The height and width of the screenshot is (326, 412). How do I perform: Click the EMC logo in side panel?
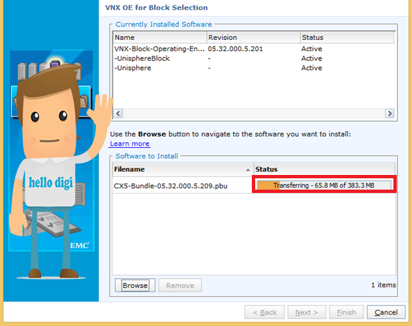tap(80, 245)
